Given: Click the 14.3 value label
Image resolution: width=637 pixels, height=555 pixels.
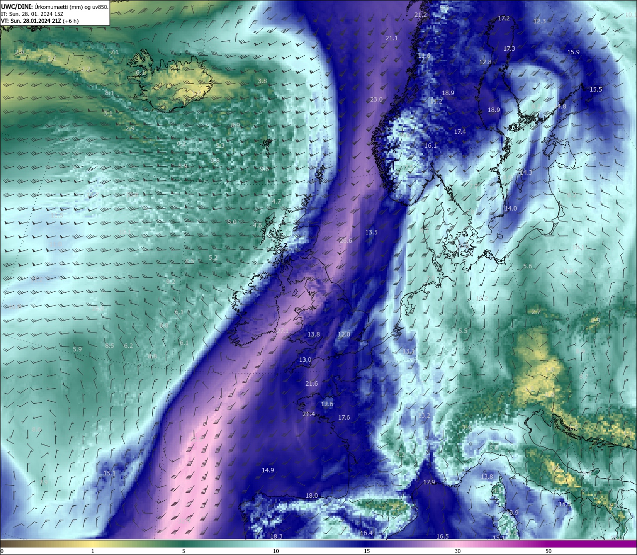Looking at the screenshot, I should pyautogui.click(x=526, y=173).
